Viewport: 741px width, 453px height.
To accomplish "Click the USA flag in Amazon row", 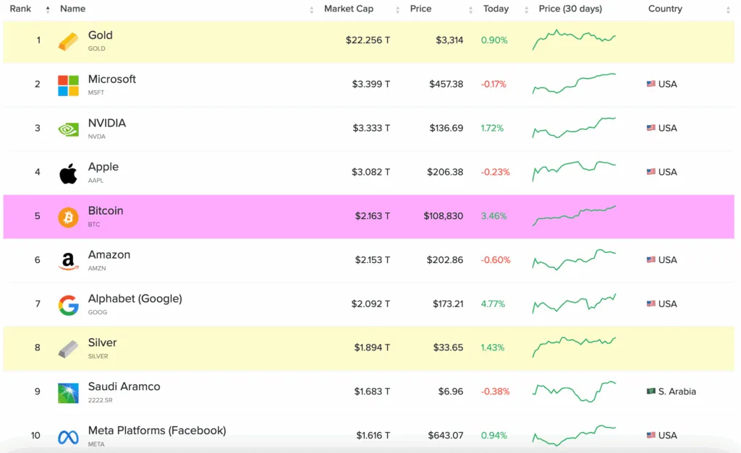I will coord(651,259).
